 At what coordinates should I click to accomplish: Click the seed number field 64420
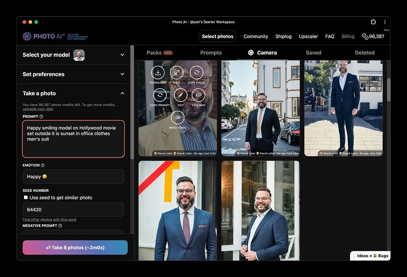[73, 209]
